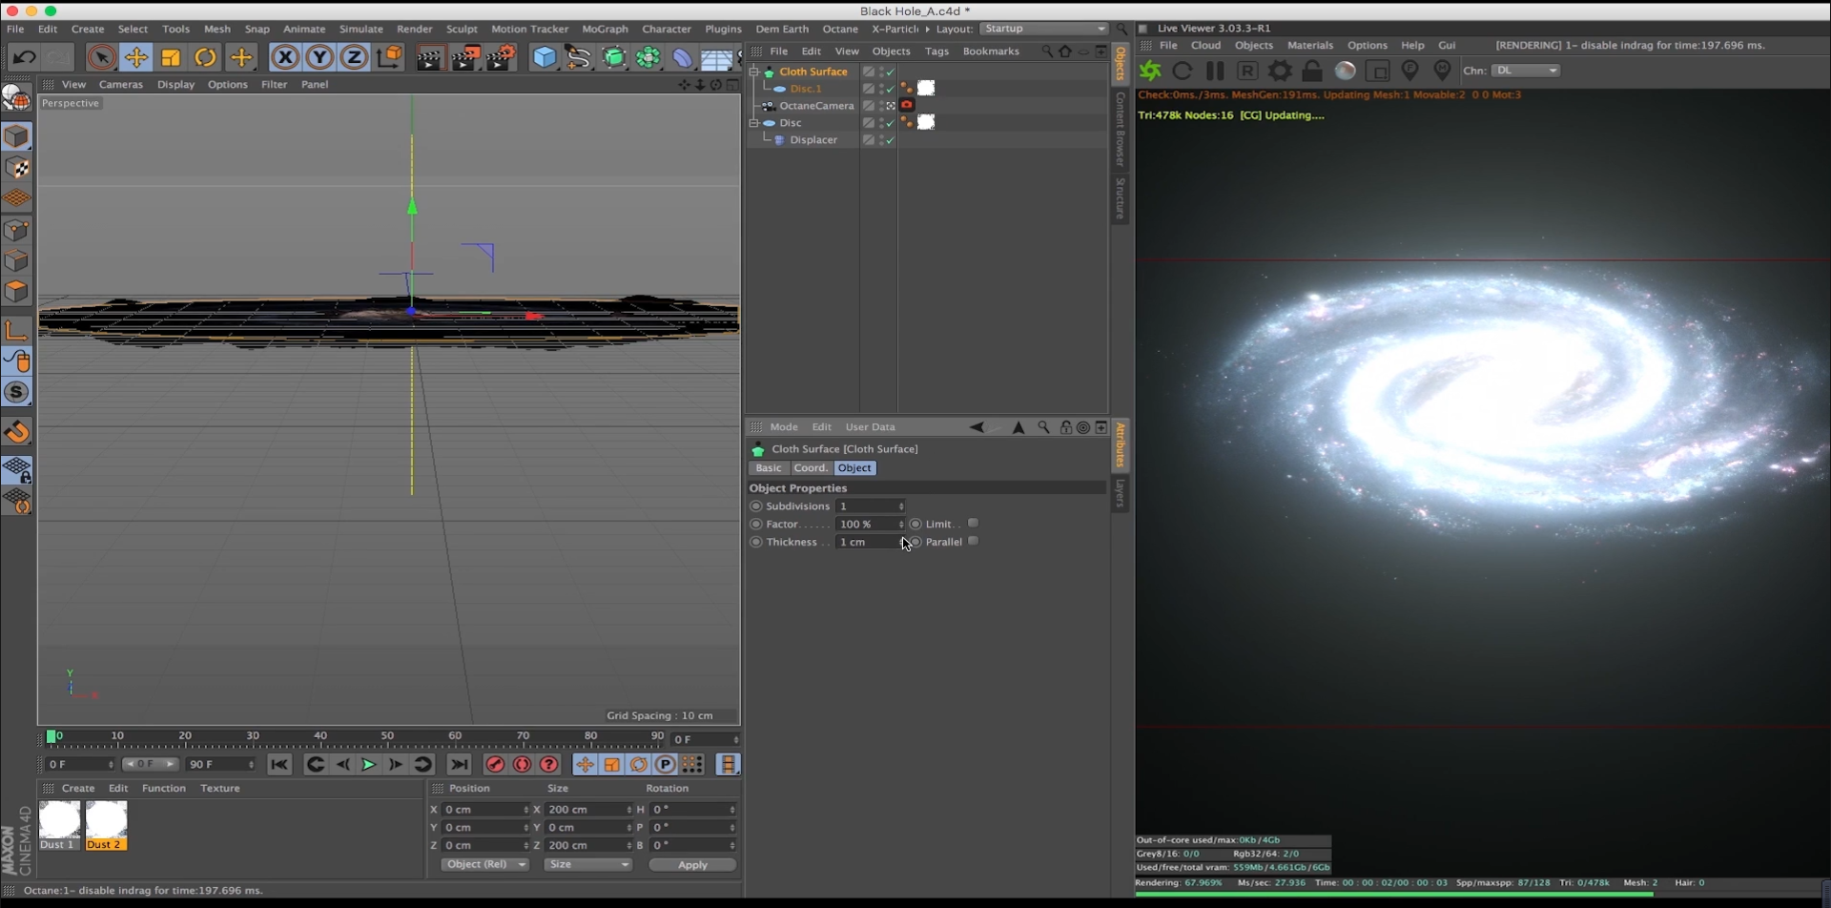Open the Chn DL dropdown
The height and width of the screenshot is (908, 1831).
tap(1526, 71)
